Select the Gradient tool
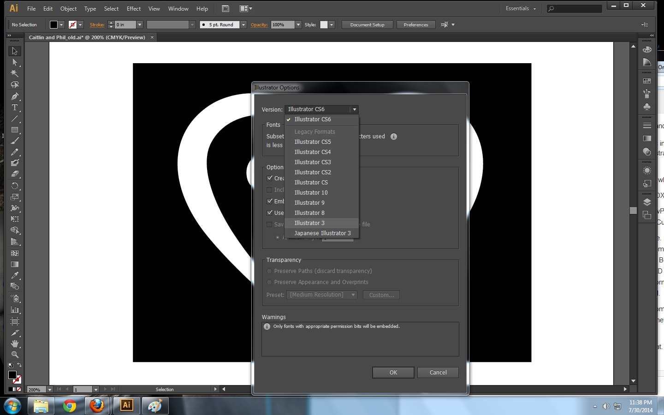The height and width of the screenshot is (415, 664). pyautogui.click(x=15, y=264)
